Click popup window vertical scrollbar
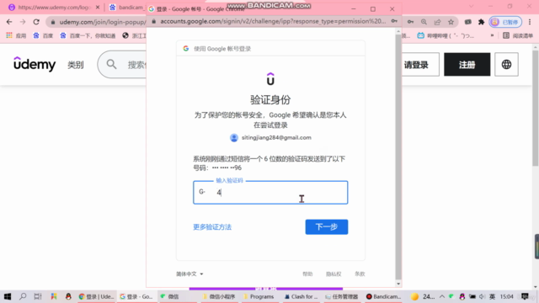 tap(398, 157)
